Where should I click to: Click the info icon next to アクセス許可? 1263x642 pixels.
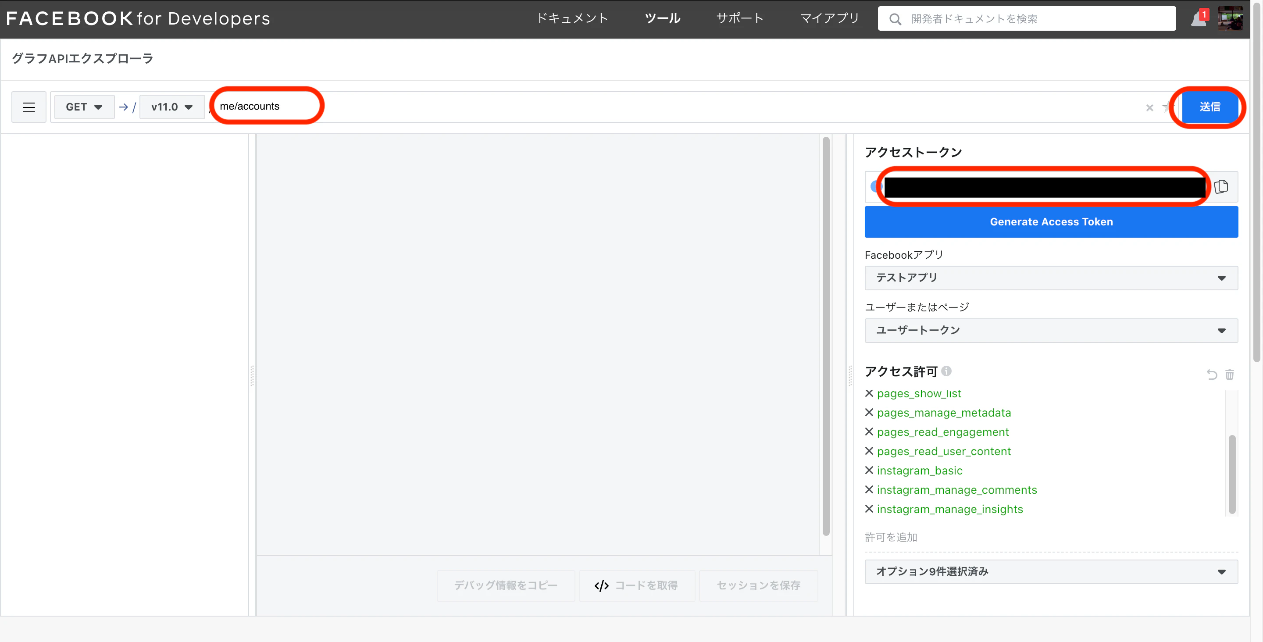(x=947, y=371)
